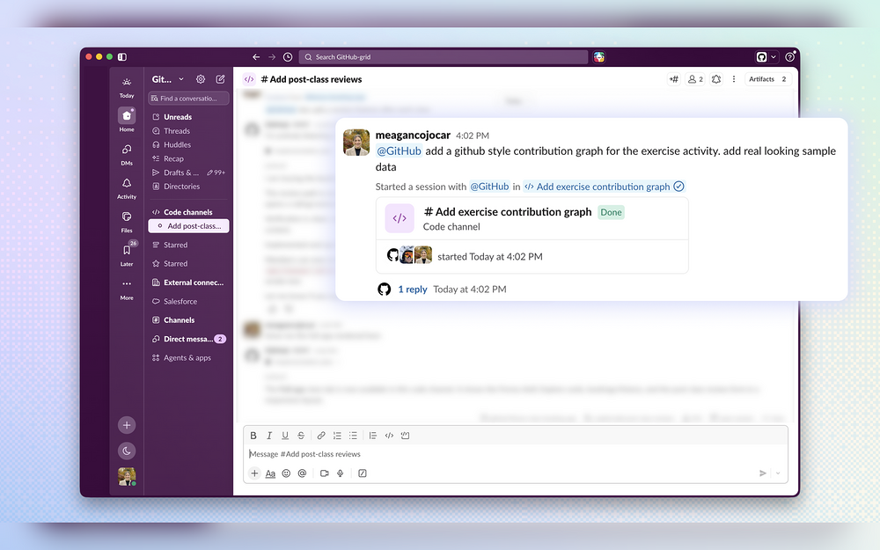Open the meagancojocar username profile
Screen dimensions: 880x550
point(413,136)
